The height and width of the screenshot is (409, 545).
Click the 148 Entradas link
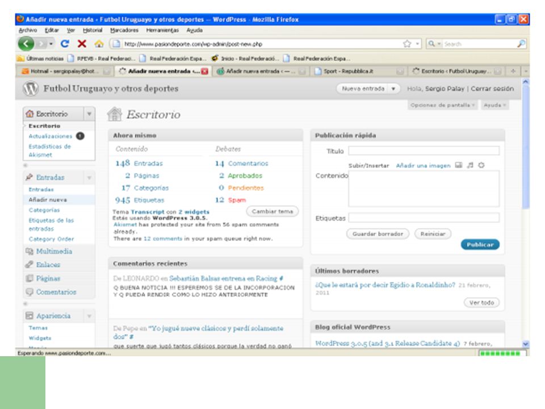(x=139, y=163)
